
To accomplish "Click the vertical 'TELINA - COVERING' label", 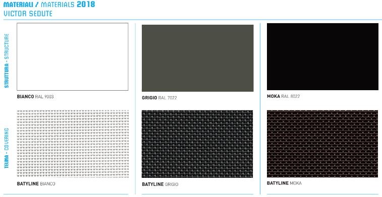I will pyautogui.click(x=7, y=149).
